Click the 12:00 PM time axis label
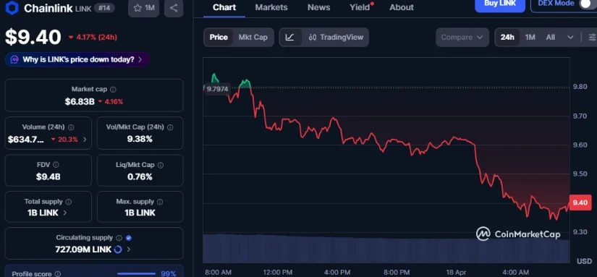The height and width of the screenshot is (277, 597). (x=278, y=273)
